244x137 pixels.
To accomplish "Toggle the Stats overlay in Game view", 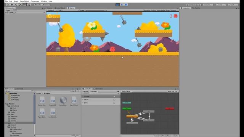I will 168,10.
